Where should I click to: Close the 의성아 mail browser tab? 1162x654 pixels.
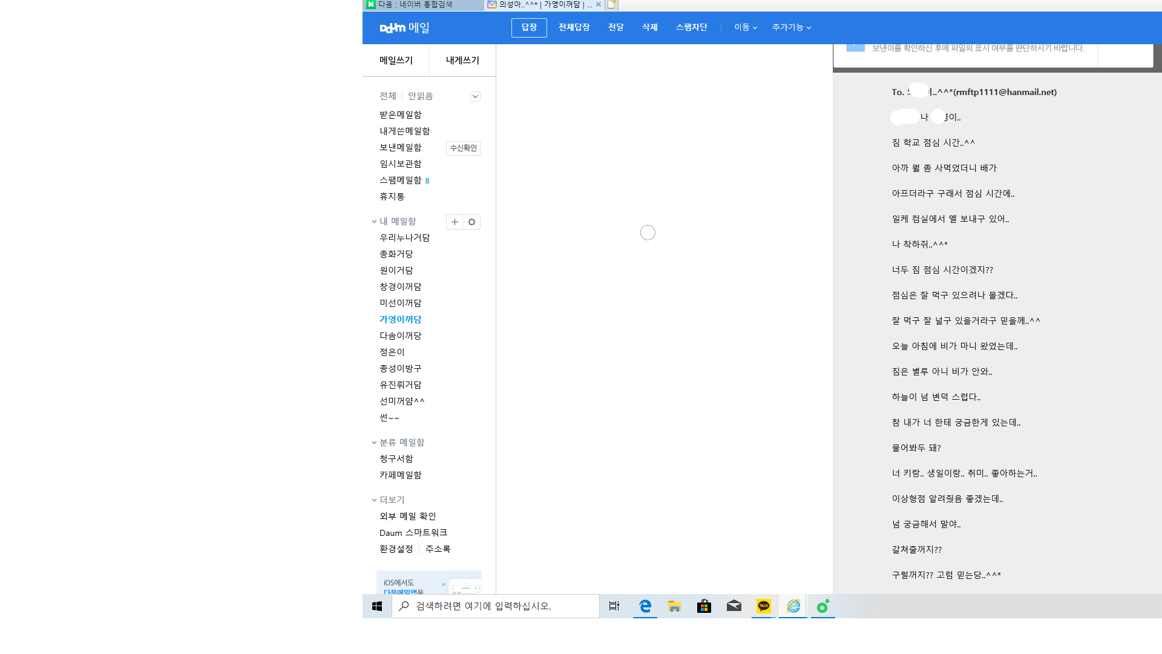(599, 4)
